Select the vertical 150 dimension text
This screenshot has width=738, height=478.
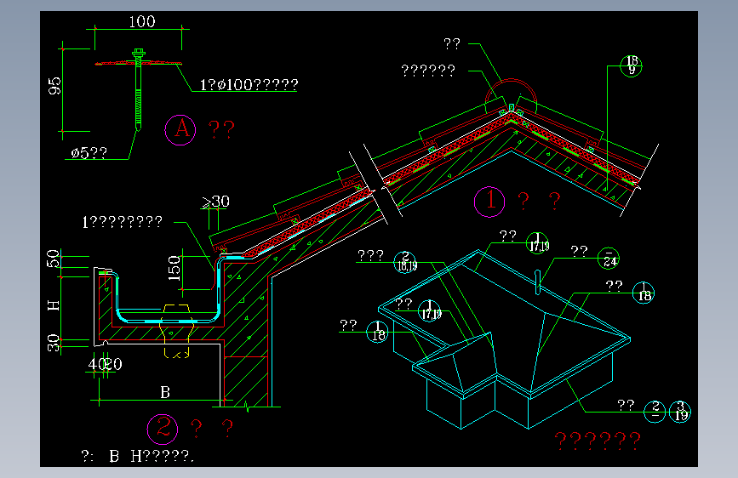pyautogui.click(x=174, y=269)
